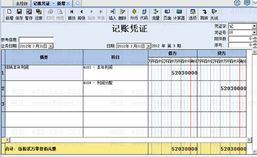
Task: Save the voucher with 保存 icon
Action: (x=19, y=14)
